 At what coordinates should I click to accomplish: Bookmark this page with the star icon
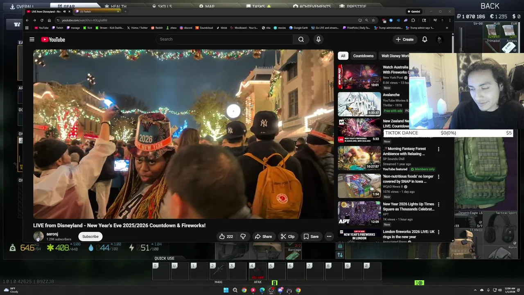tap(373, 20)
